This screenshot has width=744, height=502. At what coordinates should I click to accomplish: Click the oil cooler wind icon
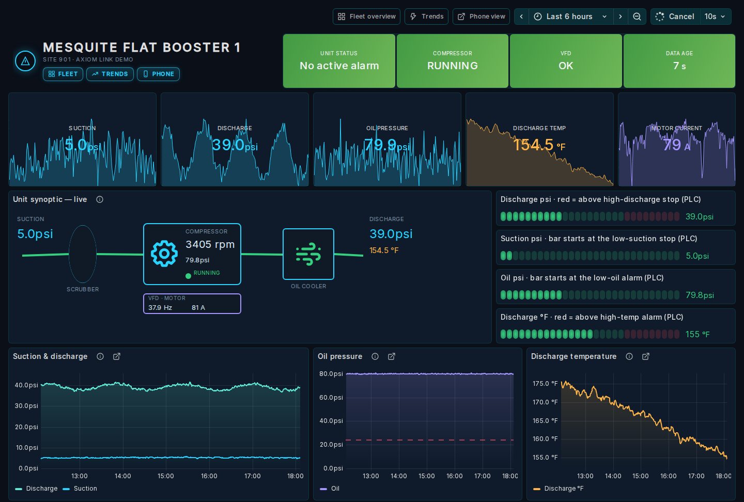308,254
